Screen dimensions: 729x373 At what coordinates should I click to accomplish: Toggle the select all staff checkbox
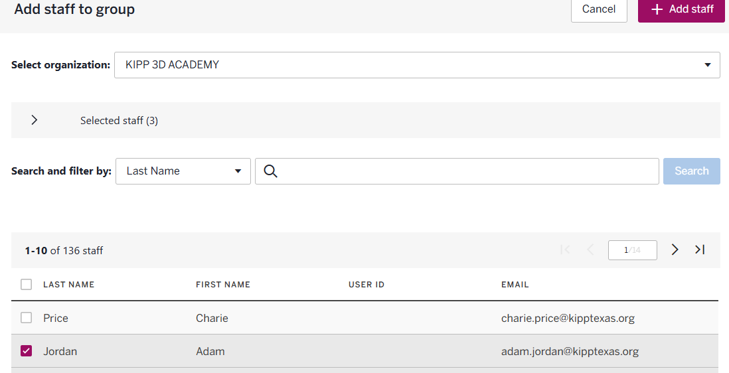tap(27, 285)
